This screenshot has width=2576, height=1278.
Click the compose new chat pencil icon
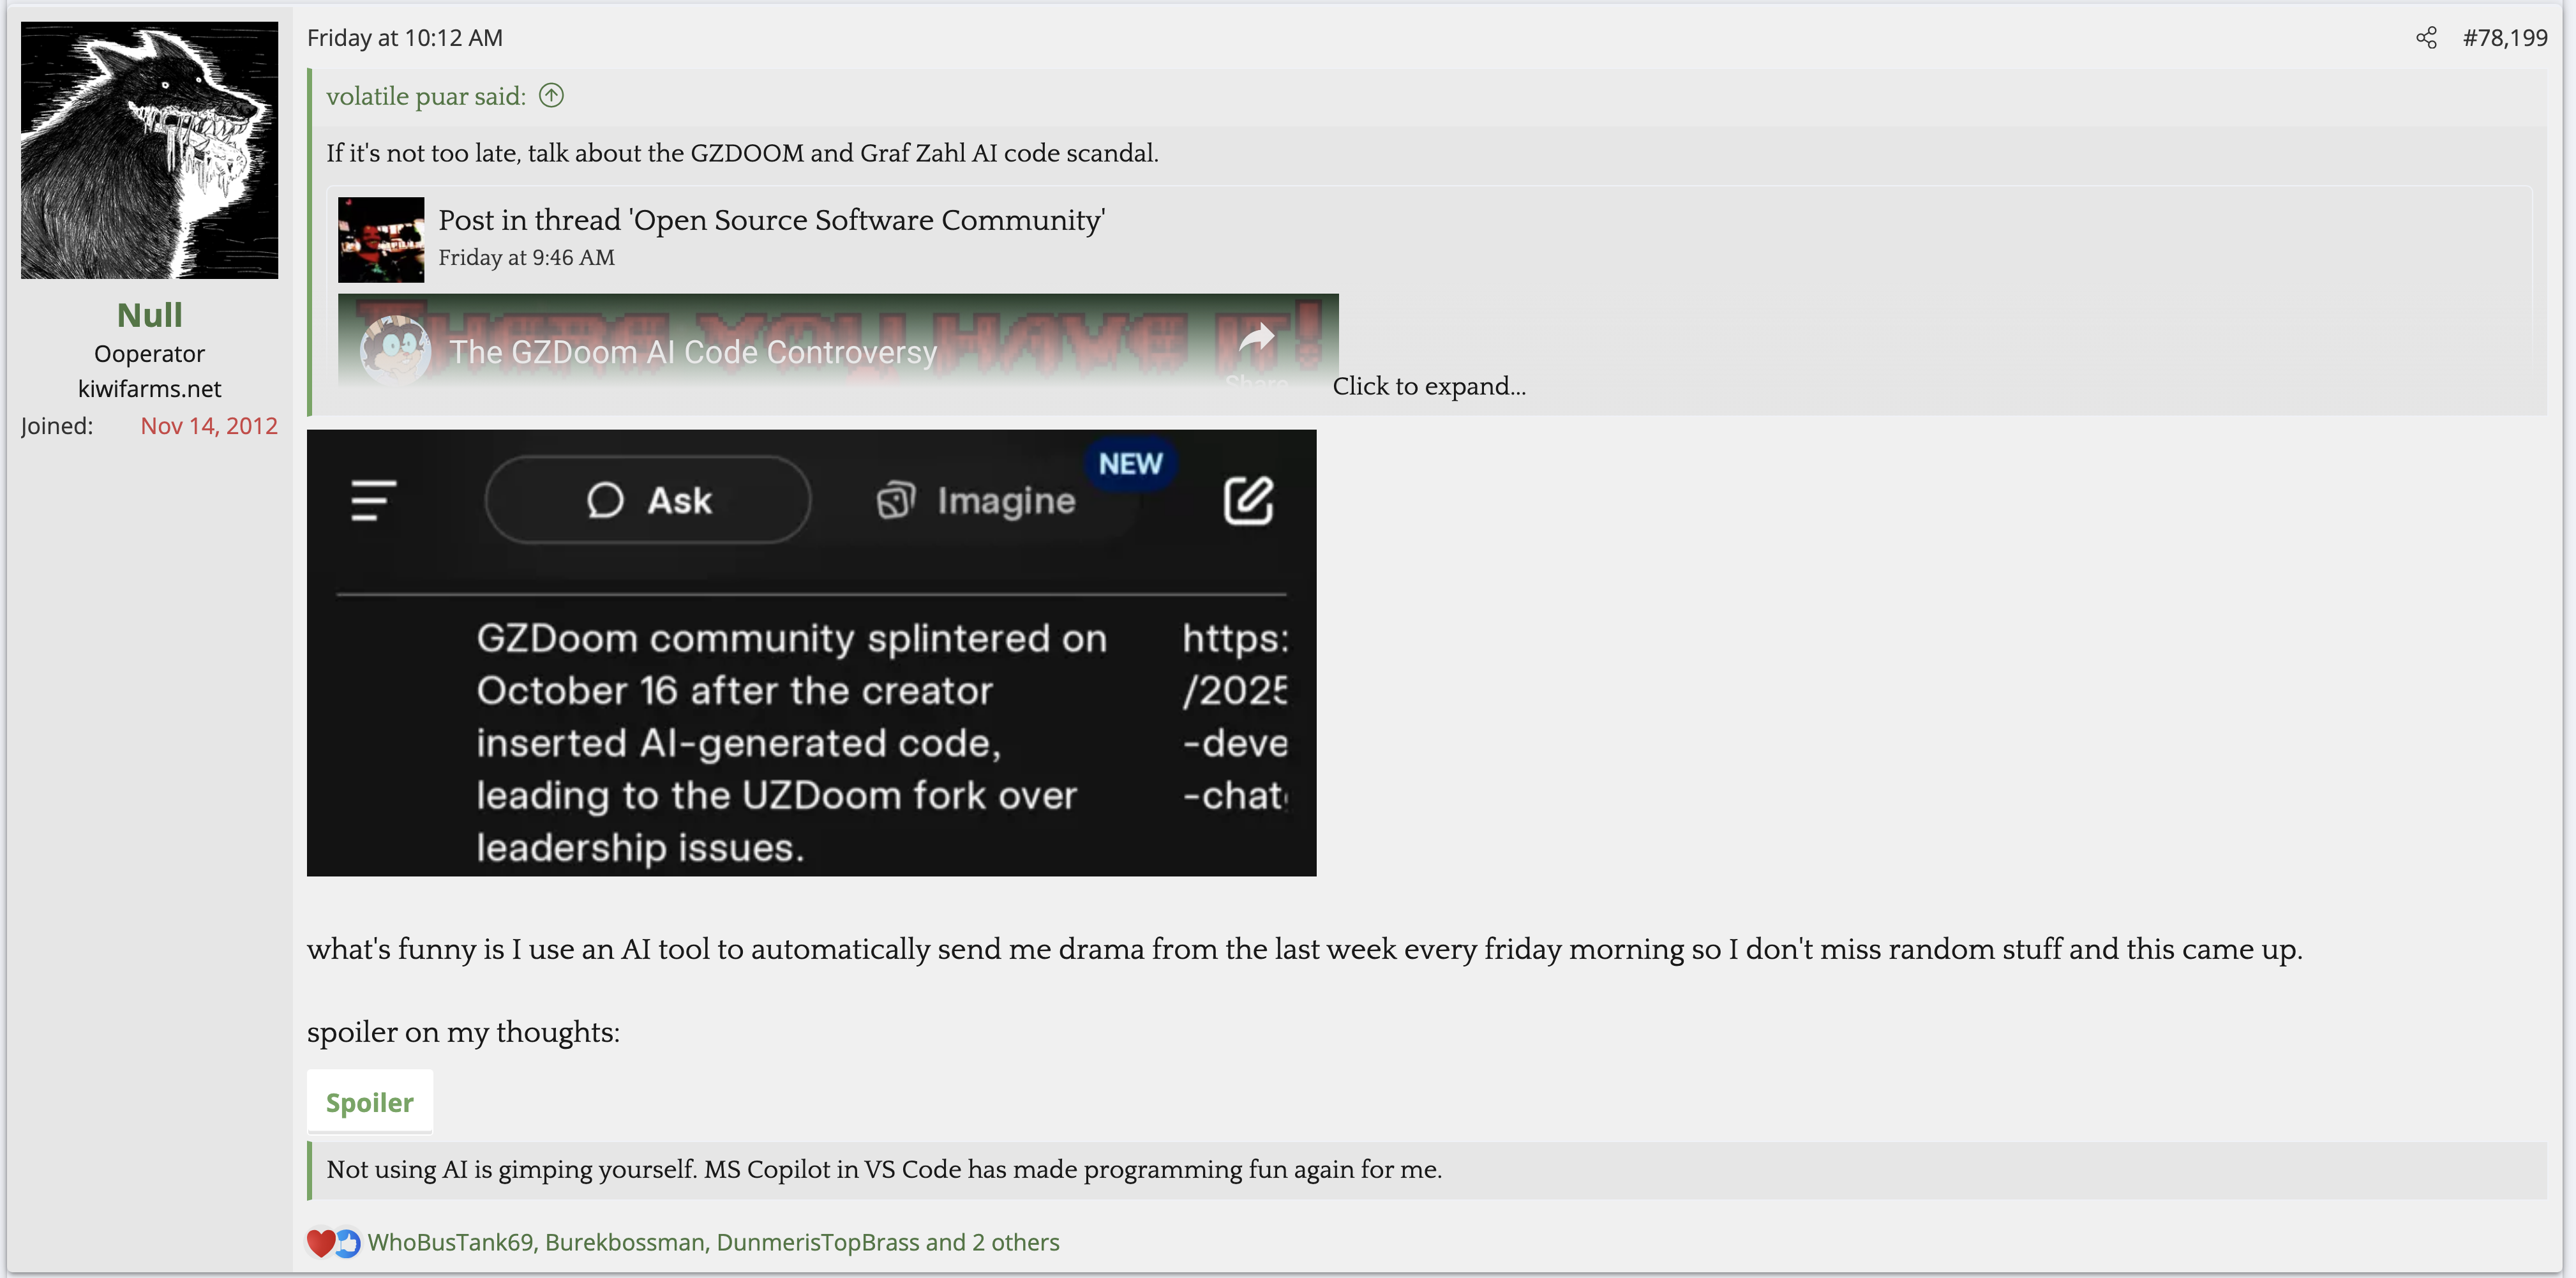coord(1248,500)
